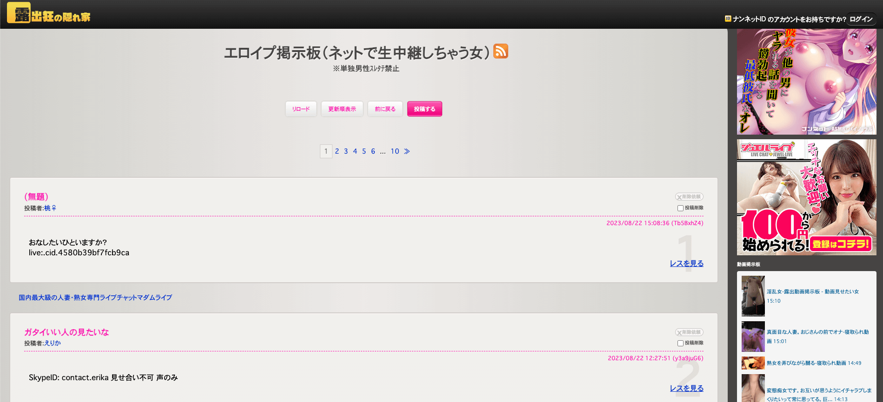Click the エロイプ掲示板 page heading
This screenshot has width=883, height=402.
coord(357,53)
